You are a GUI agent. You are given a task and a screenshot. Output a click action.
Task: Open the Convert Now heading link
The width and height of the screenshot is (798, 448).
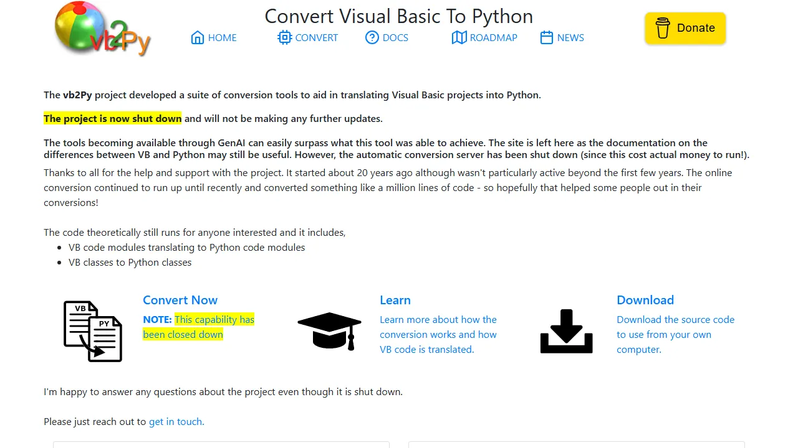point(180,300)
